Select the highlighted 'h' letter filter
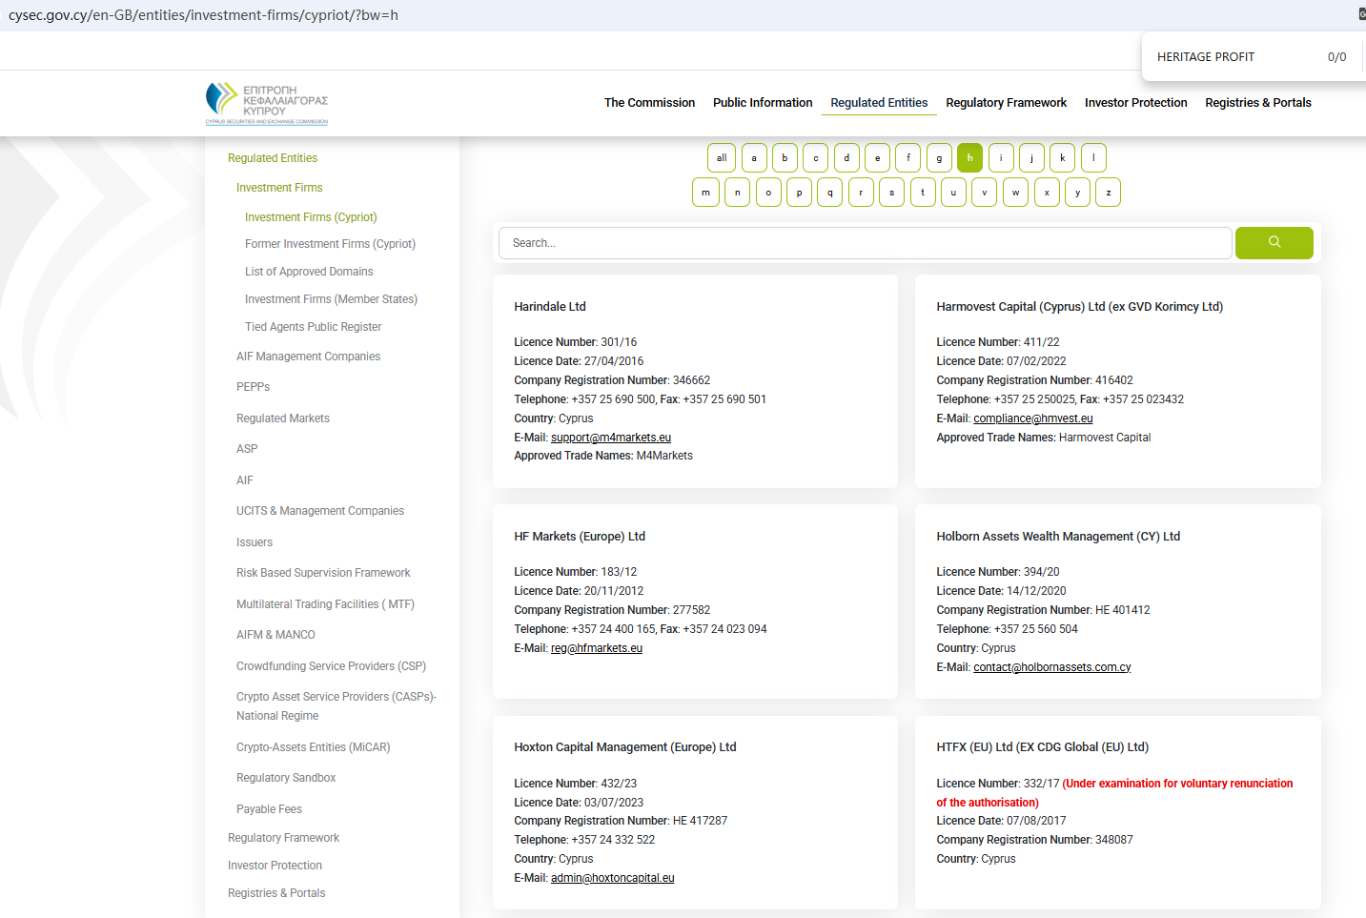The width and height of the screenshot is (1366, 918). [969, 158]
